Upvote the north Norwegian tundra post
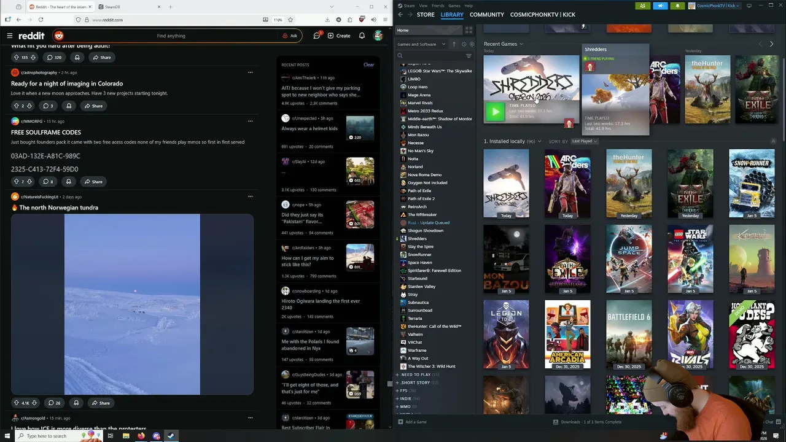Viewport: 786px width, 442px height. (x=16, y=403)
